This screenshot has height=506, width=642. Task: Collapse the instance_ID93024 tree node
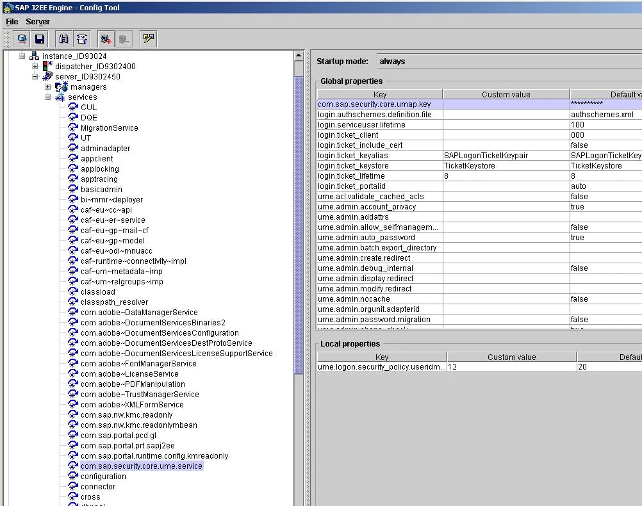[22, 56]
